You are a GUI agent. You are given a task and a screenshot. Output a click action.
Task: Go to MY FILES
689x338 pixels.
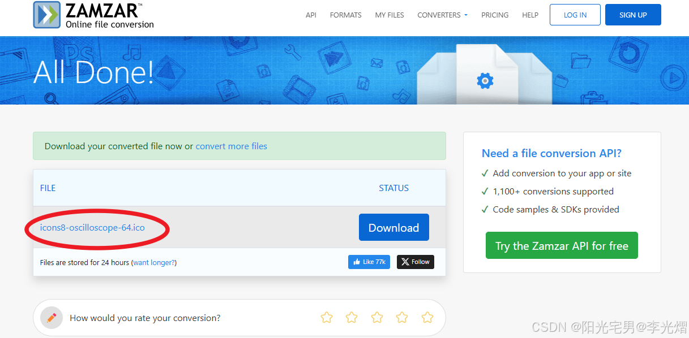click(x=390, y=15)
